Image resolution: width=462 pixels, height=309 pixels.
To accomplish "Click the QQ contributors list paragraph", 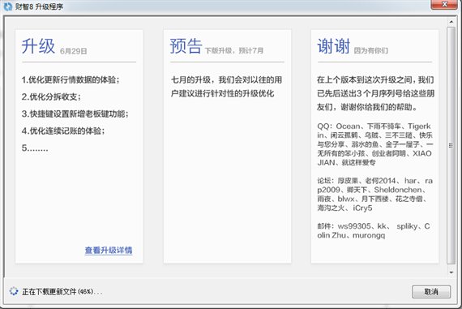I will 374,144.
